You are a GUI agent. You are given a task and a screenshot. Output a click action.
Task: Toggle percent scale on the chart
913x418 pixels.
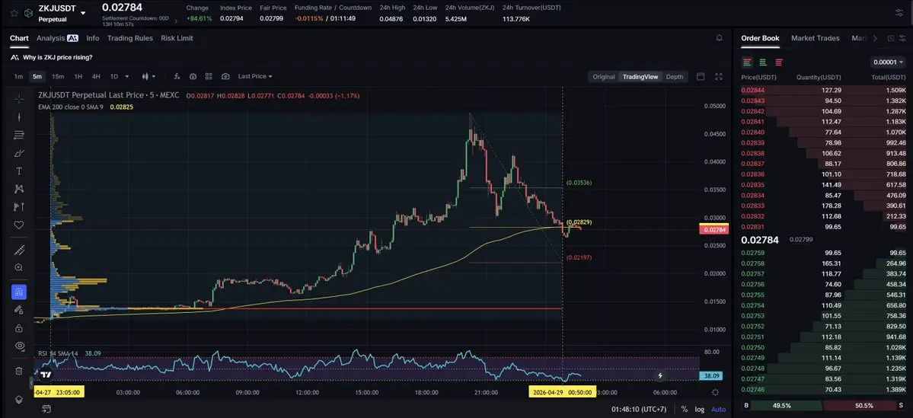pos(684,410)
